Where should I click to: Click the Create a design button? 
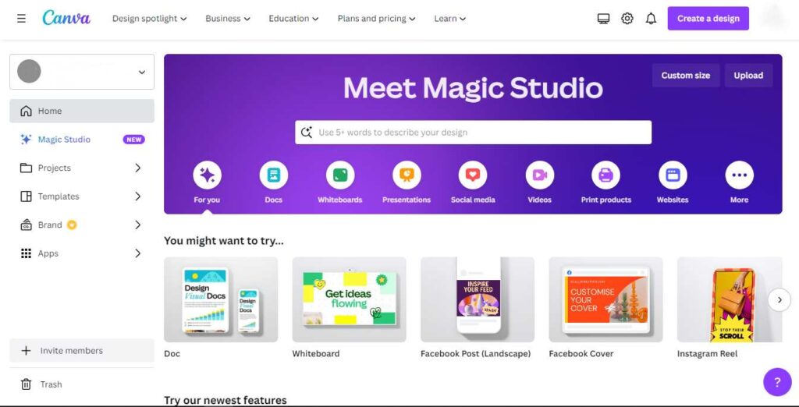point(708,19)
